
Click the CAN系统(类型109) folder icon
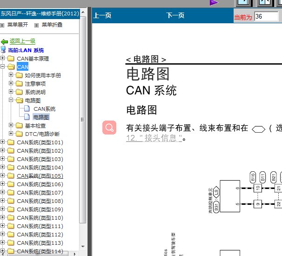(x=11, y=209)
